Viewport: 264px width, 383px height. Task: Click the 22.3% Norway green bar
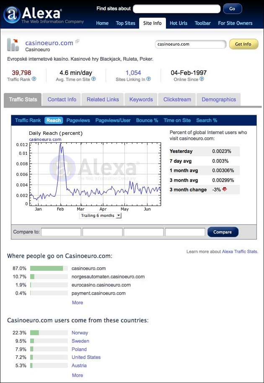(34, 333)
